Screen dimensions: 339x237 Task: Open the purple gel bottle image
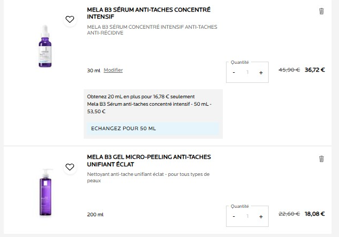(46, 192)
